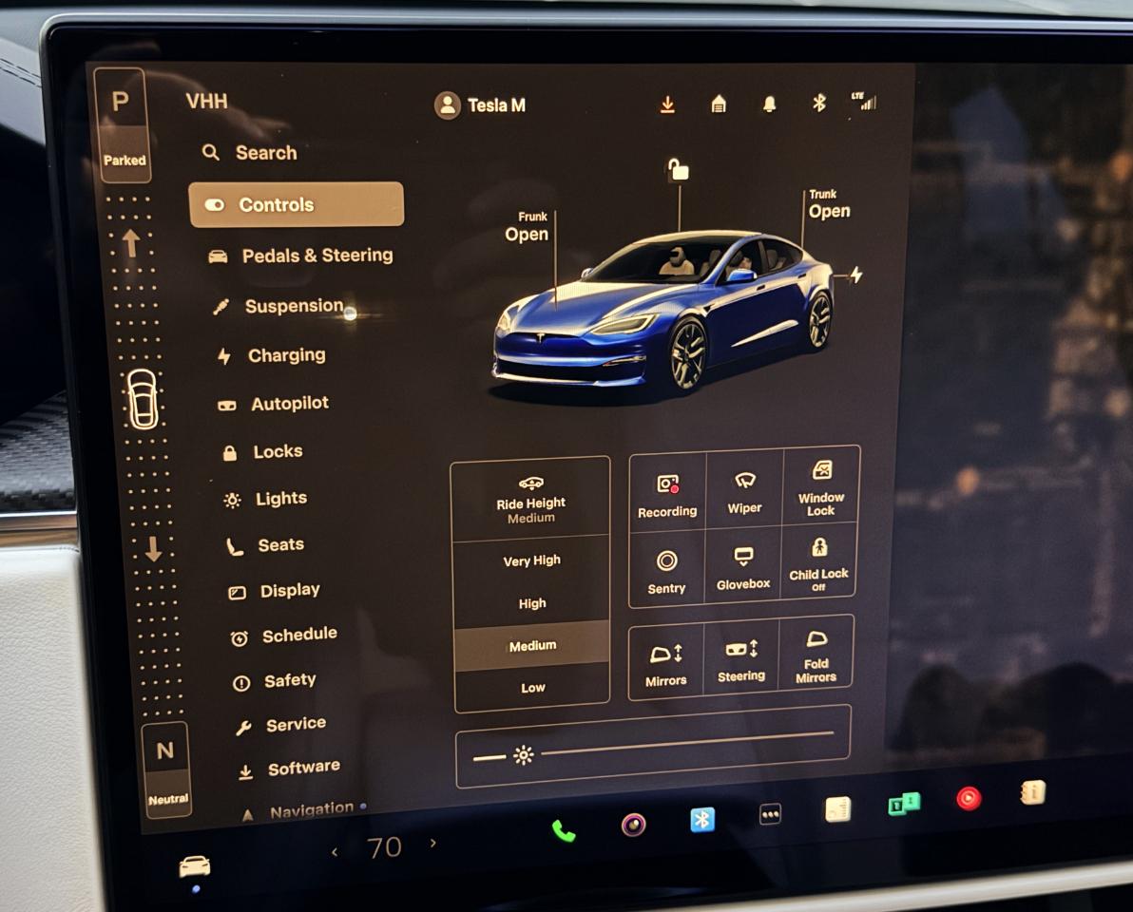The width and height of the screenshot is (1133, 912).
Task: Open Charging menu
Action: tap(272, 355)
